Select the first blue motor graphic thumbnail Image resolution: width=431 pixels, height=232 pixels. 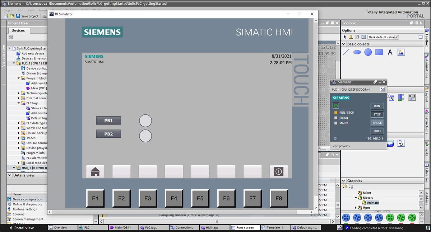point(347,217)
